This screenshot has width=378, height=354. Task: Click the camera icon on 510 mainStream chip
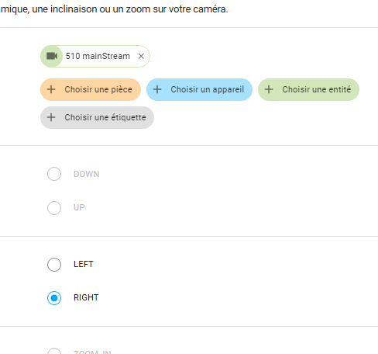[52, 56]
